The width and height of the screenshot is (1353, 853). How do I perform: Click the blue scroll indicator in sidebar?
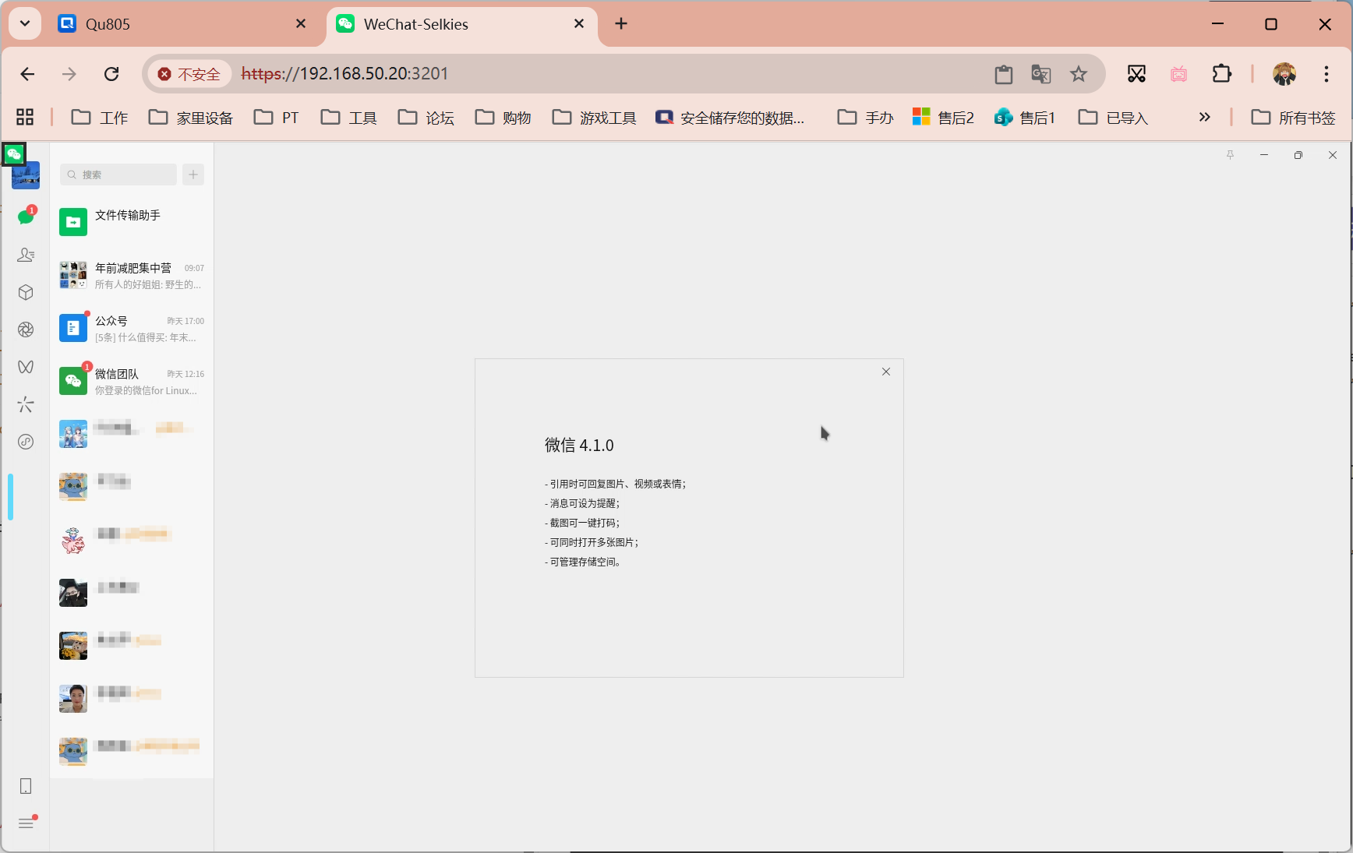click(12, 496)
